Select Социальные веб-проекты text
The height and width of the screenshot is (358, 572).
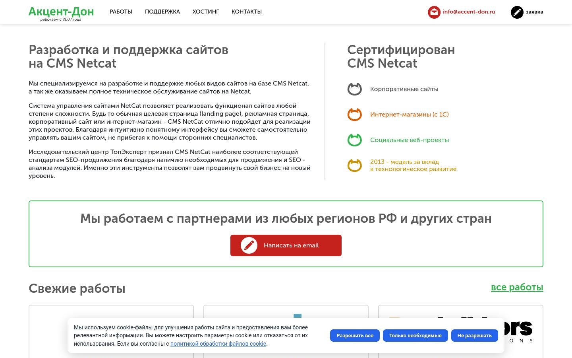(410, 140)
